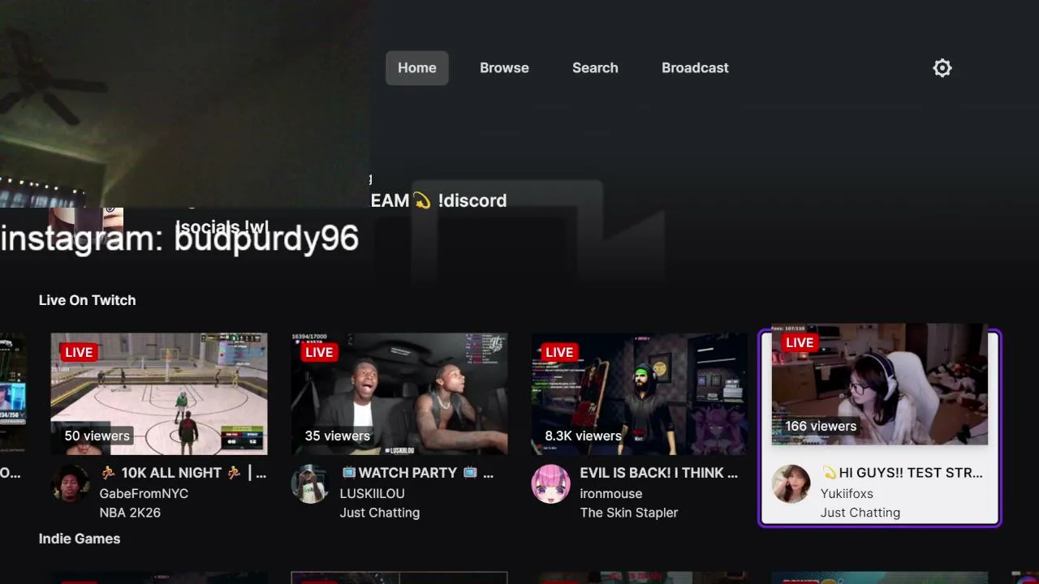Viewport: 1039px width, 584px height.
Task: Click the "instagram: budpurdy96" overlay text
Action: [179, 238]
